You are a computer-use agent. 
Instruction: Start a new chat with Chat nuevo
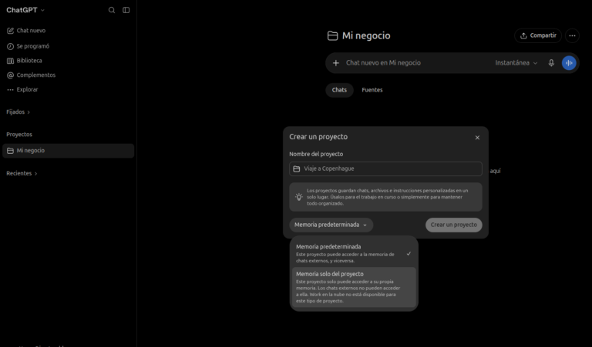26,31
